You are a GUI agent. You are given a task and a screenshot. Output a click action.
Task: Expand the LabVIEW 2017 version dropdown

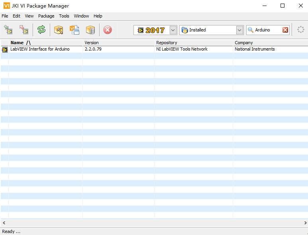(173, 30)
